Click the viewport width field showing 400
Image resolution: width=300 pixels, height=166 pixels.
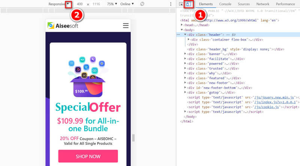(79, 4)
